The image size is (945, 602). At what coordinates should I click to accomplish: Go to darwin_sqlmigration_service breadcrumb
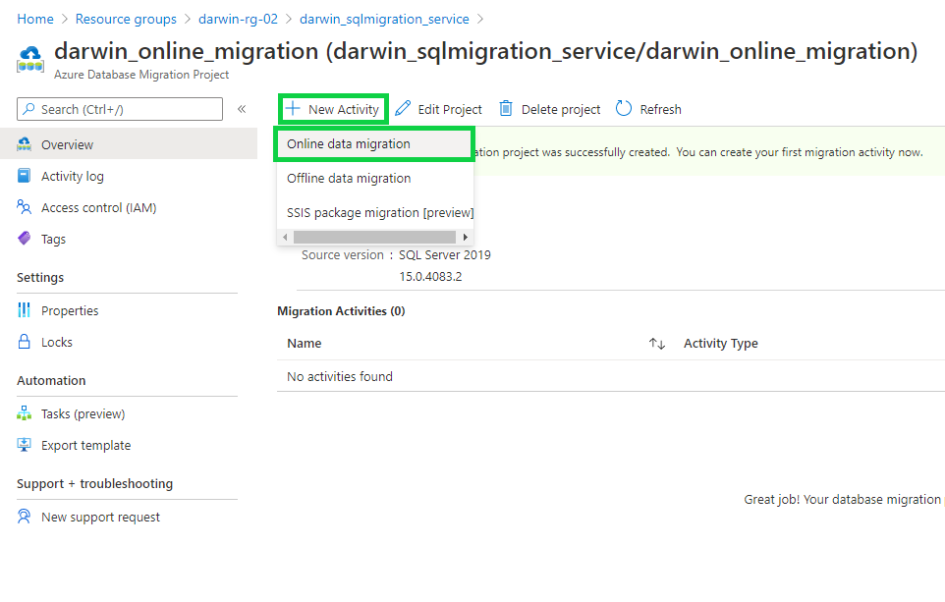click(384, 19)
